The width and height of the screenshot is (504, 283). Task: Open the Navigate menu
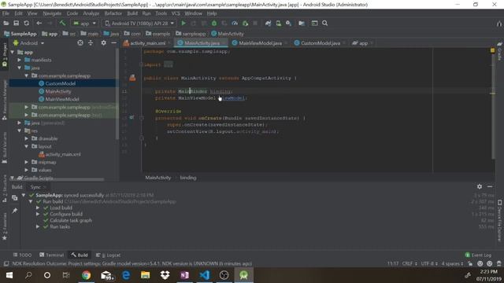[52, 13]
